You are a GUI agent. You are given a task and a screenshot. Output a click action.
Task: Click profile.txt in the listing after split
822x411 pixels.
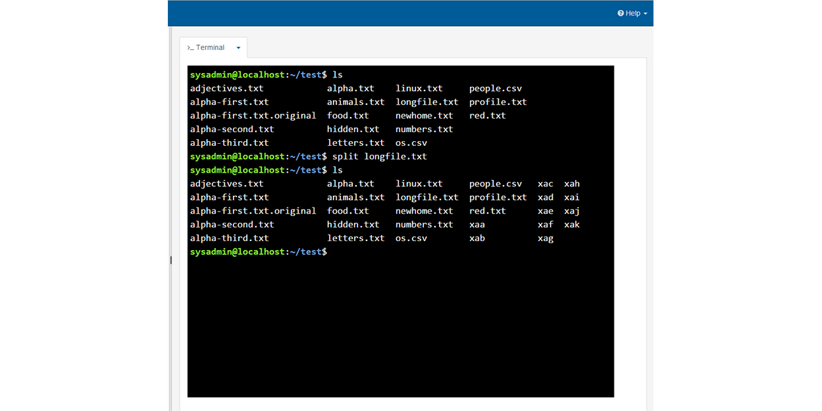[498, 197]
